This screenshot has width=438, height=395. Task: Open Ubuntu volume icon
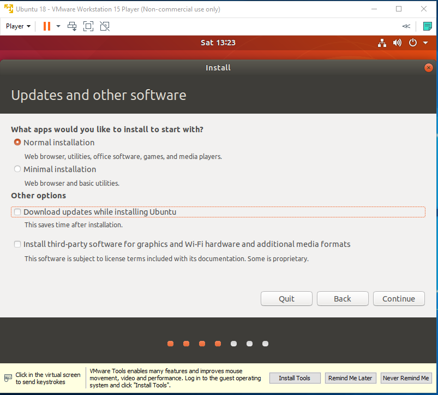click(397, 43)
